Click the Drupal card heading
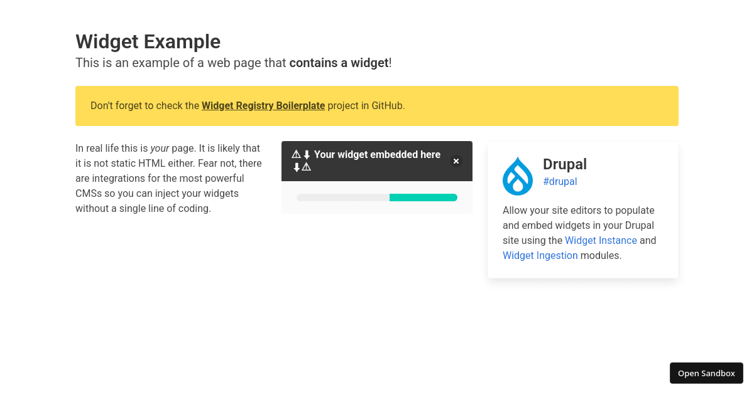 (564, 164)
